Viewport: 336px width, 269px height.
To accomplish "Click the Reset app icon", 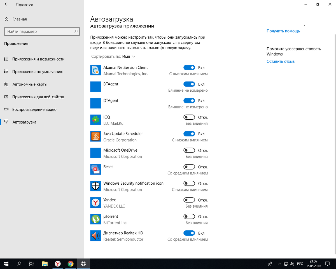I will [x=95, y=170].
